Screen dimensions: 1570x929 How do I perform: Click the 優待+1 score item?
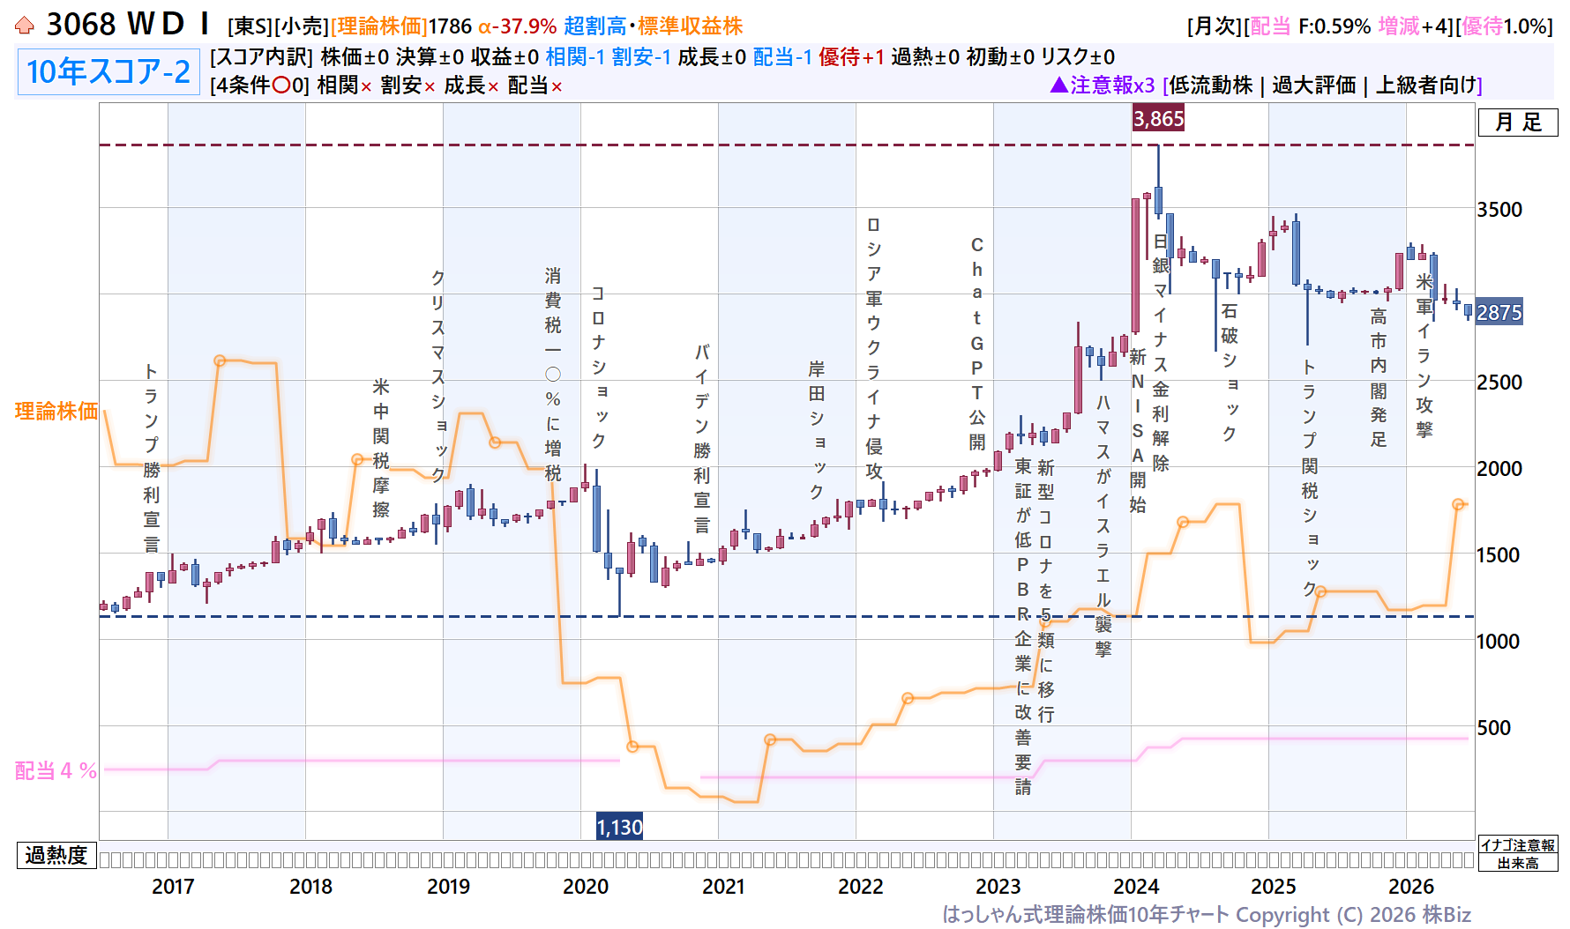click(x=851, y=57)
